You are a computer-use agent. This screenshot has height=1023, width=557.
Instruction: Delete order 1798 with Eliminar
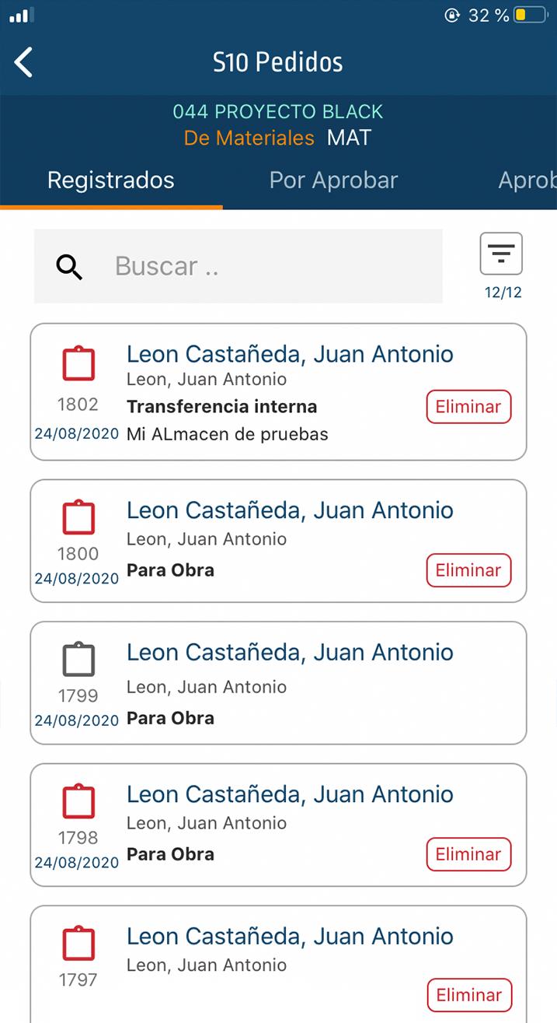(x=468, y=854)
